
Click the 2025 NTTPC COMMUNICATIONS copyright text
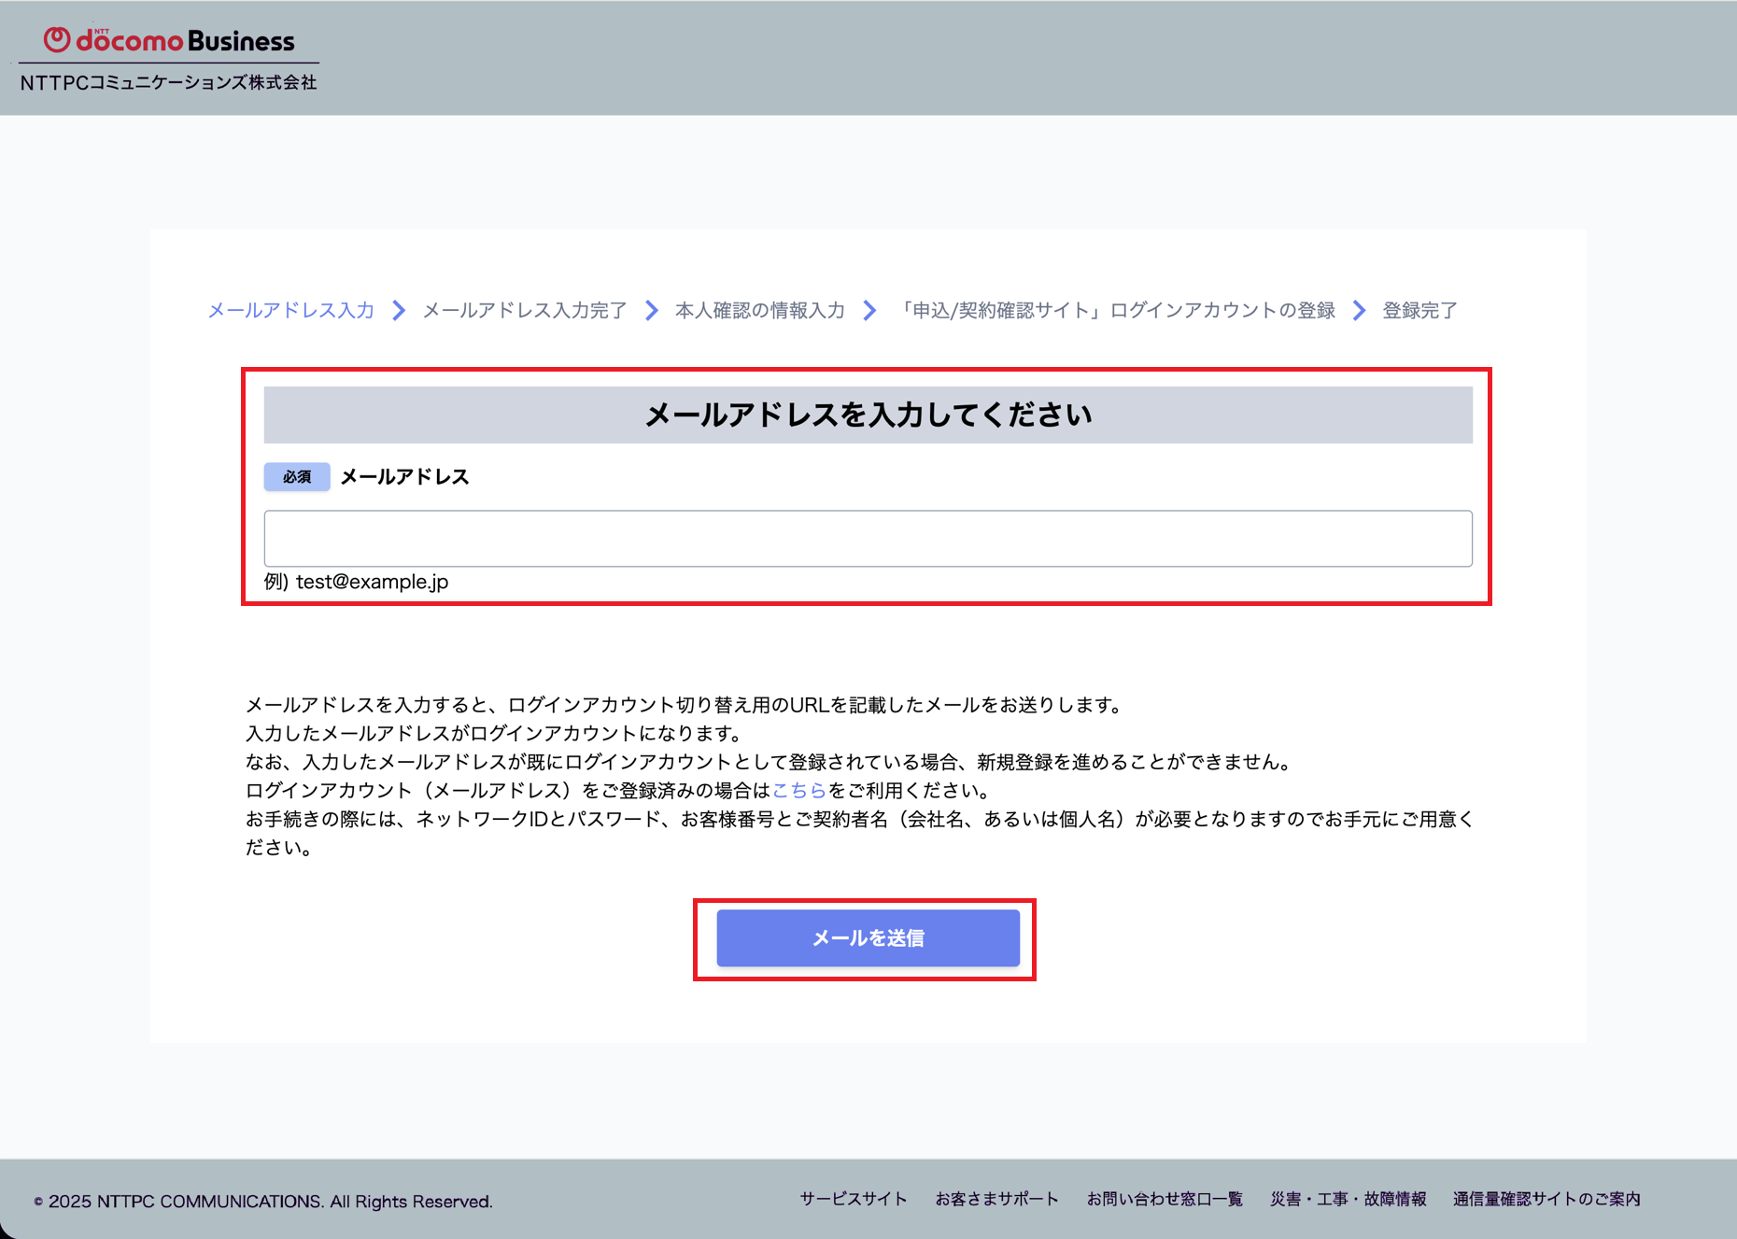coord(263,1202)
